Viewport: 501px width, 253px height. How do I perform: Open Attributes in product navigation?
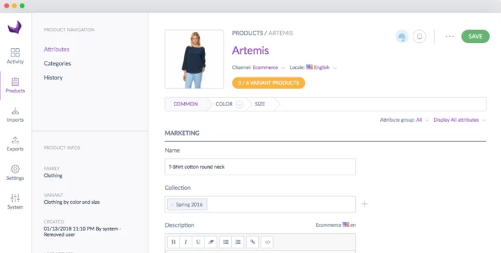pos(56,49)
